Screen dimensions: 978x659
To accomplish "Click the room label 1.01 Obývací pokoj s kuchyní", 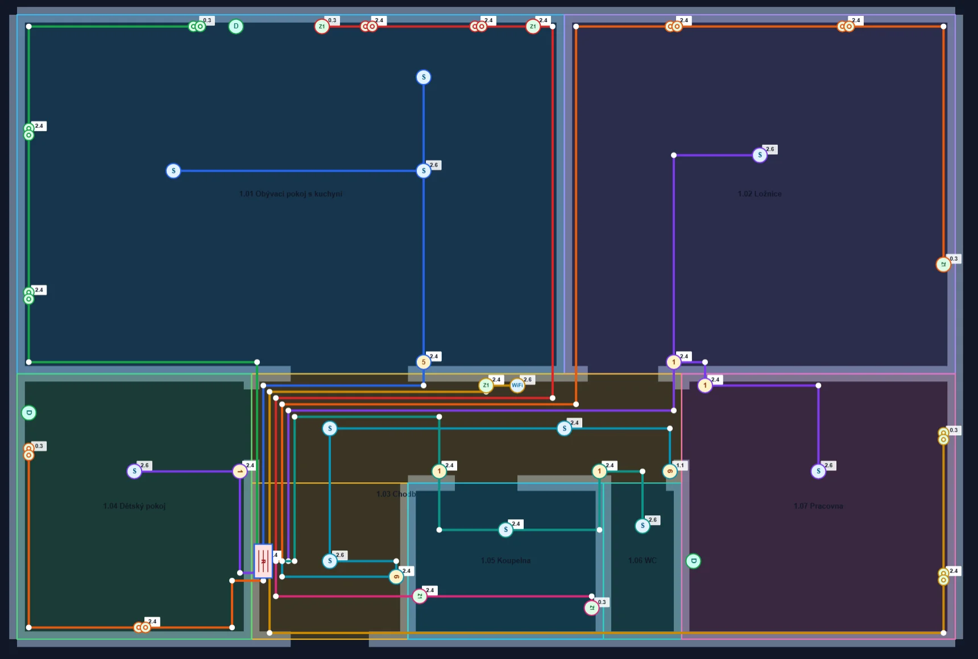I will 291,194.
